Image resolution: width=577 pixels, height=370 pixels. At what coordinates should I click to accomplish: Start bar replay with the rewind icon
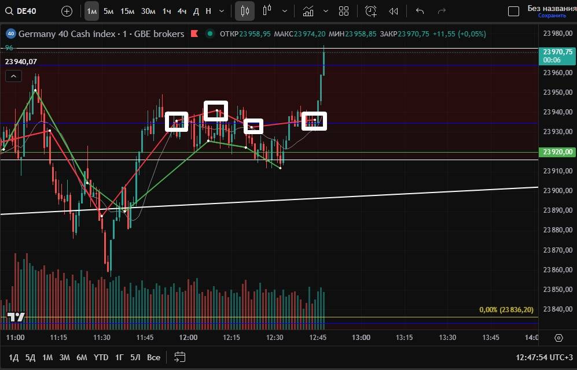pos(394,11)
